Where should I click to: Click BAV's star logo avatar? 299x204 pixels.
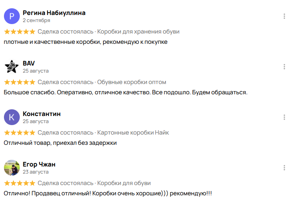11,67
